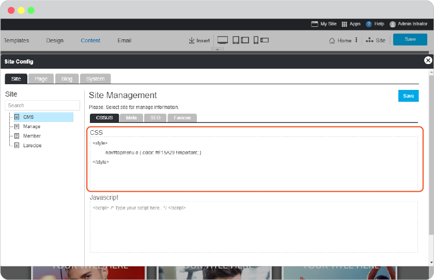Switch to the SEO tab

[x=156, y=118]
